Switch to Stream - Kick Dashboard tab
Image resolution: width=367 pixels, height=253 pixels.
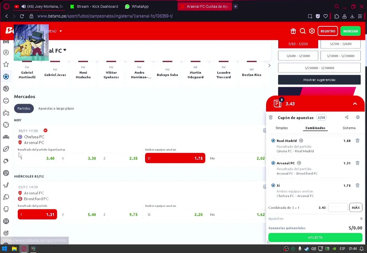[x=95, y=6]
